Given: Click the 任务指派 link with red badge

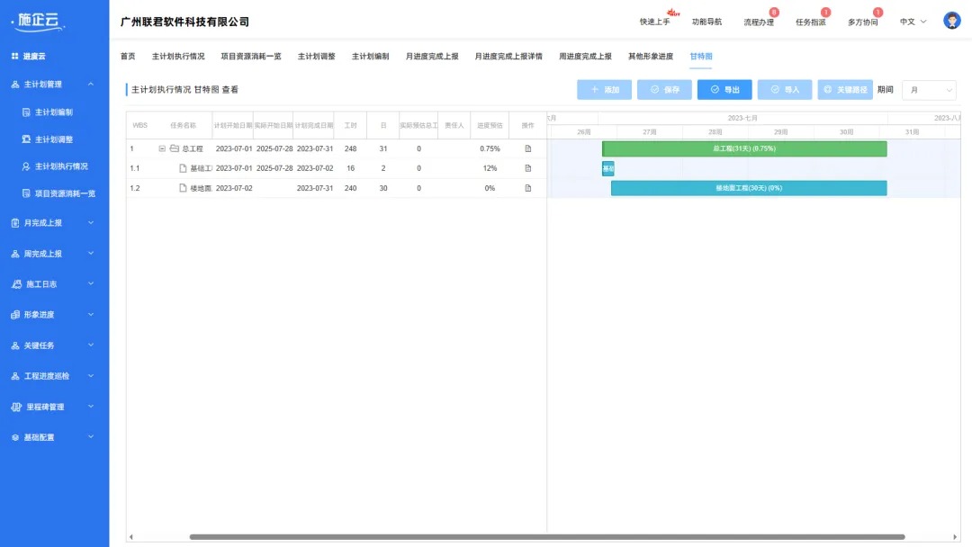Looking at the screenshot, I should click(x=811, y=21).
